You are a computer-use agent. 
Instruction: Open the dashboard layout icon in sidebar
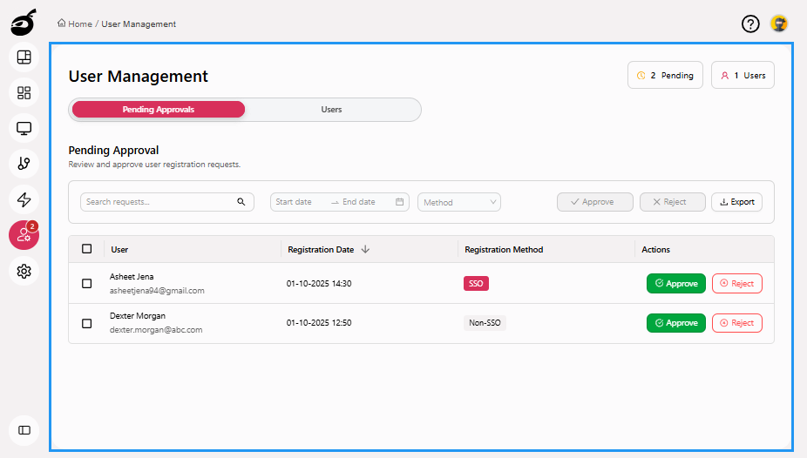tap(24, 57)
